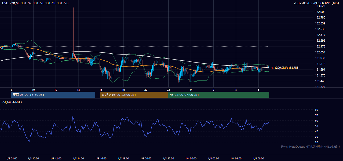Select the 131.933 price axis label

[x=320, y=58]
